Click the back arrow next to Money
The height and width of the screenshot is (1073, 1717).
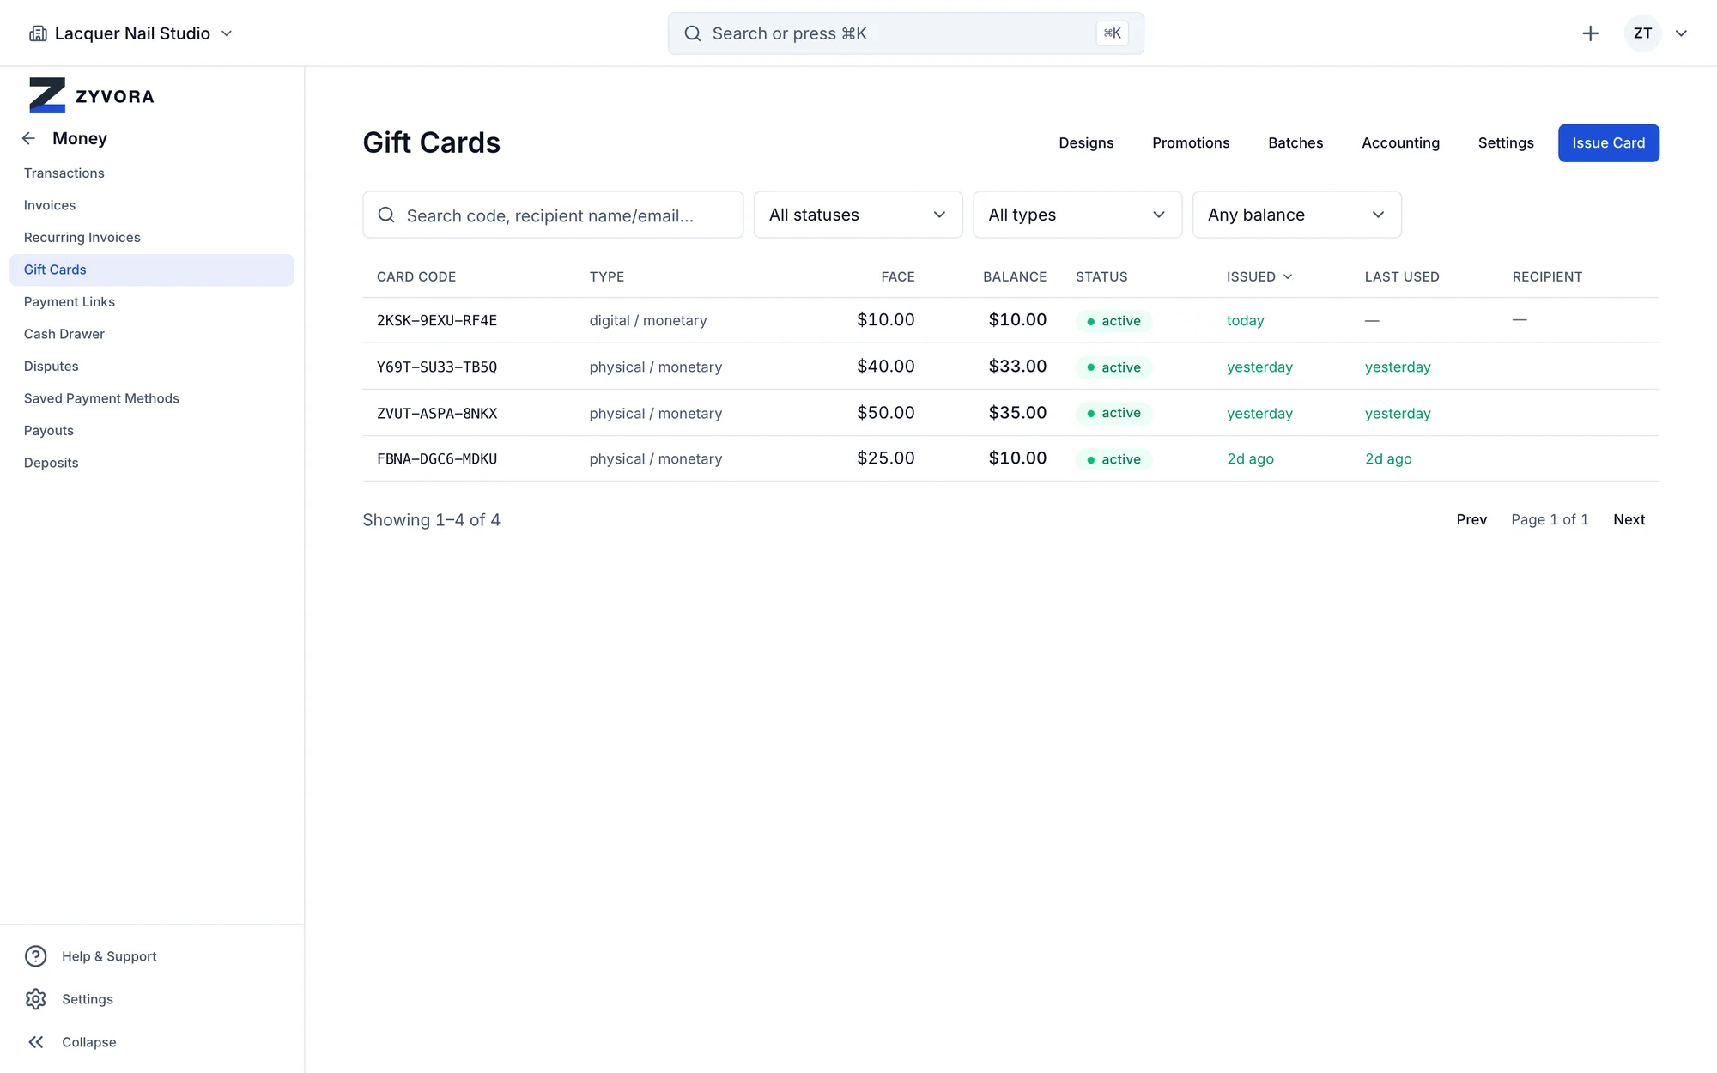pos(29,138)
